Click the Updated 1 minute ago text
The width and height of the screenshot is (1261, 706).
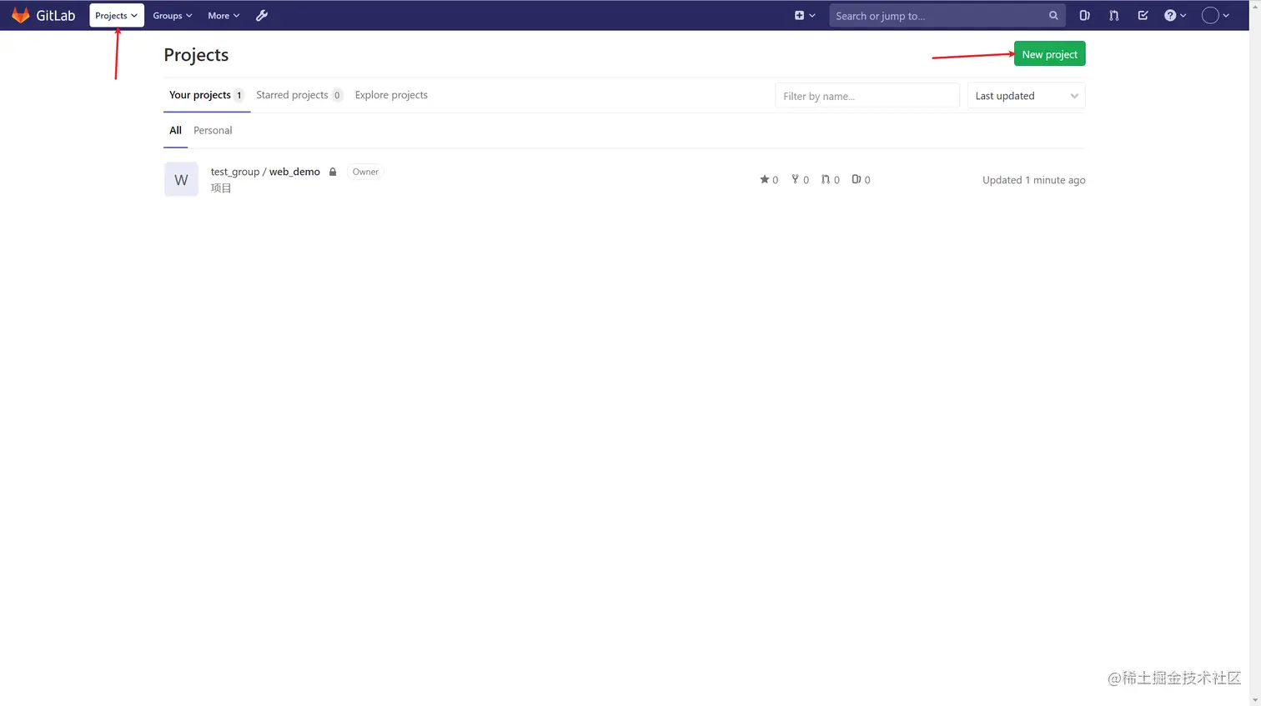pos(1033,180)
